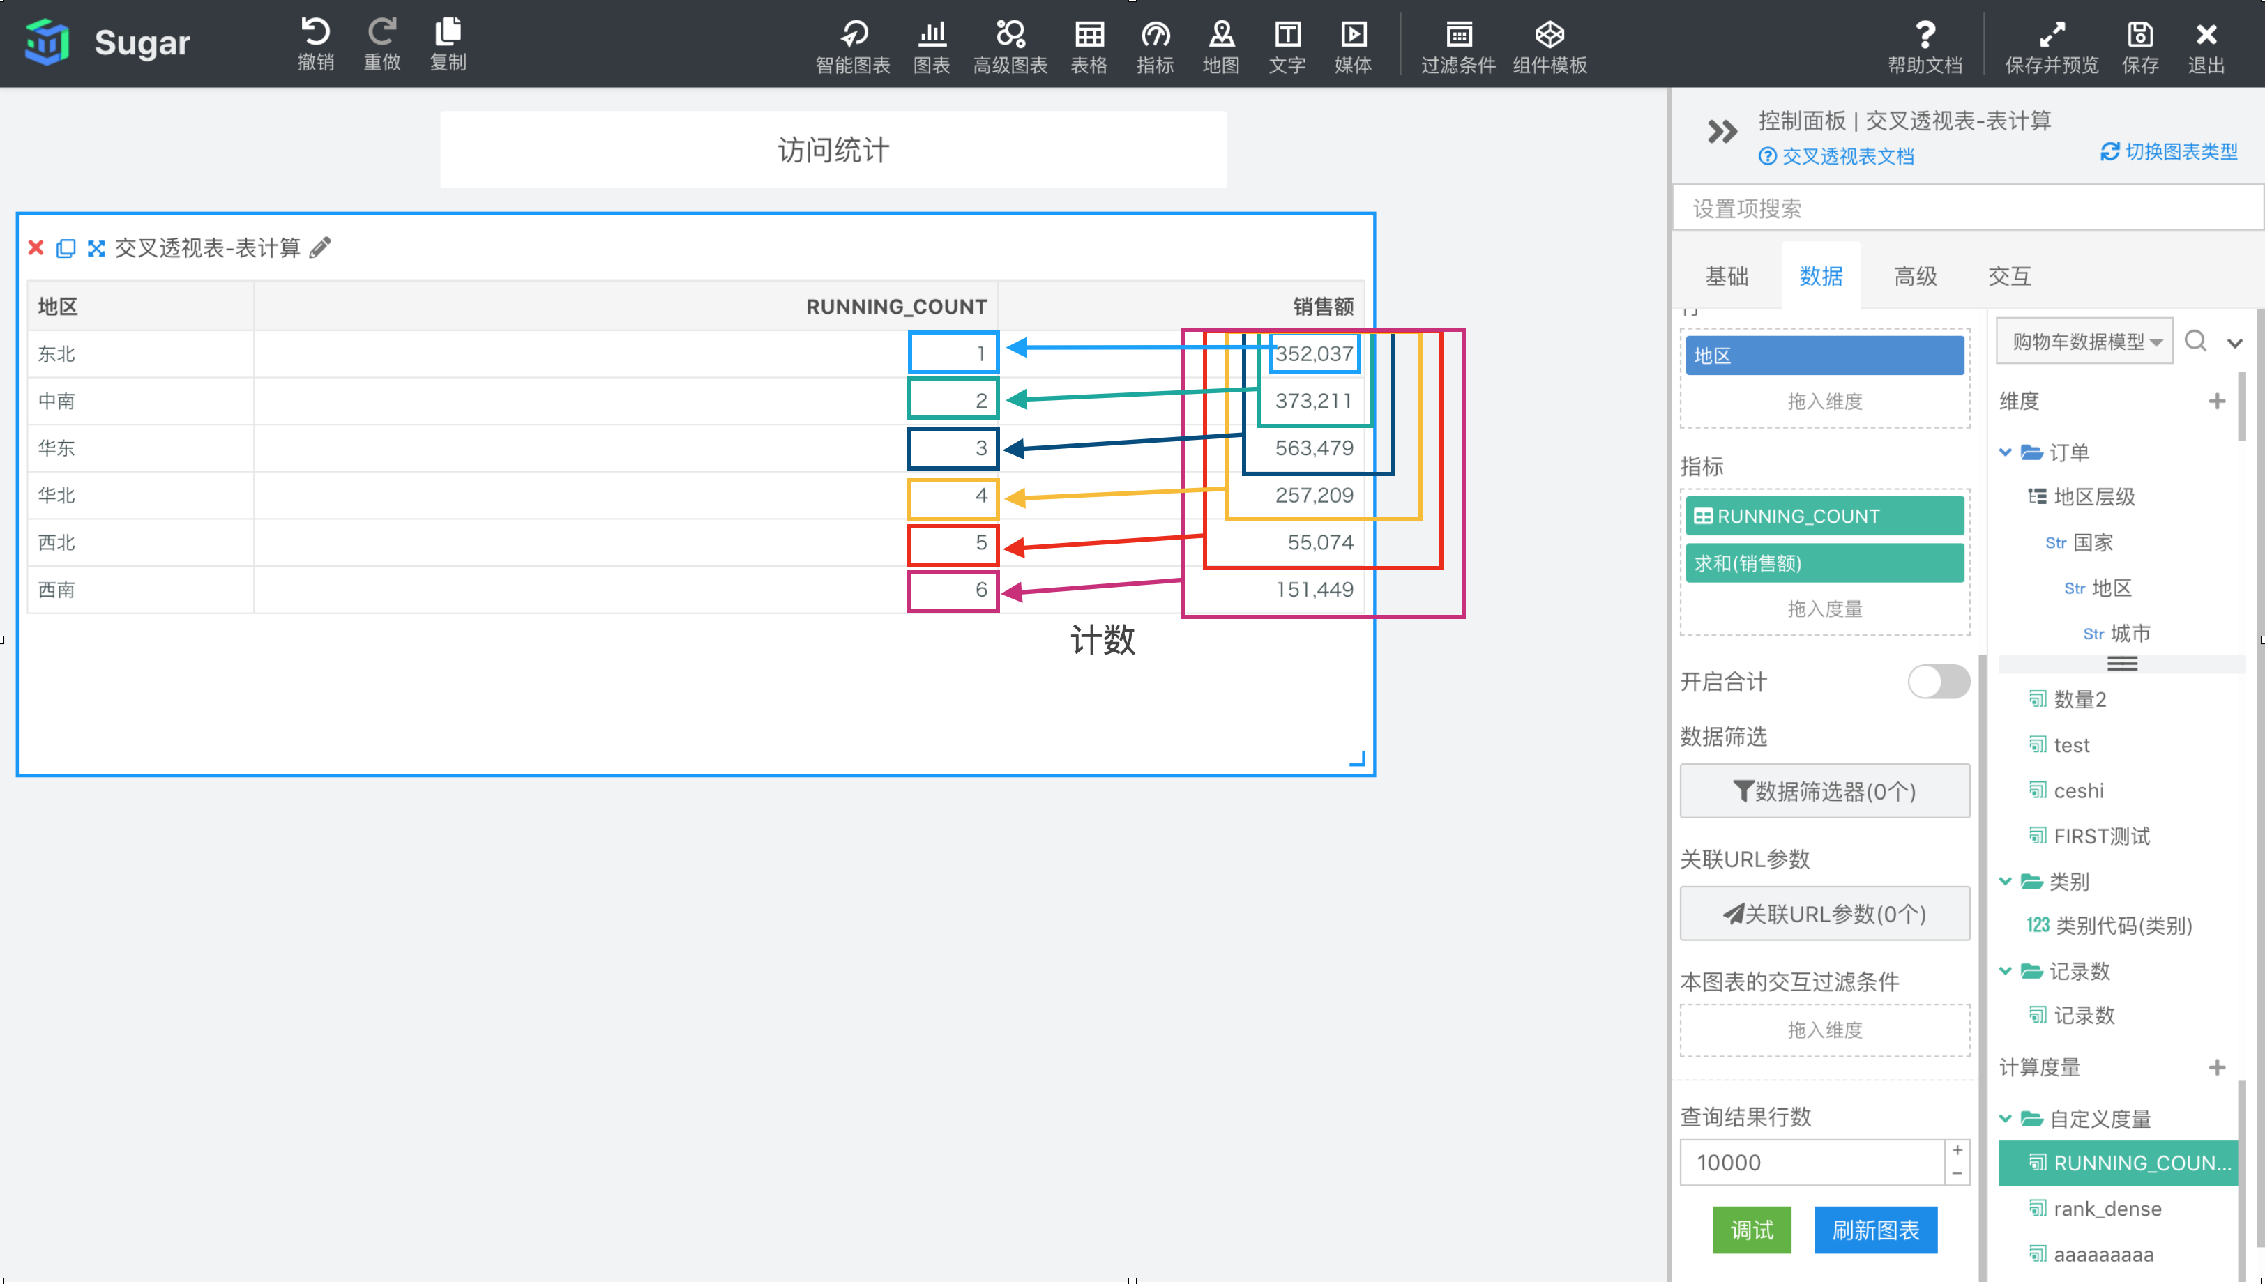Add a new dimension with plus icon
This screenshot has height=1284, width=2265.
[x=2216, y=402]
